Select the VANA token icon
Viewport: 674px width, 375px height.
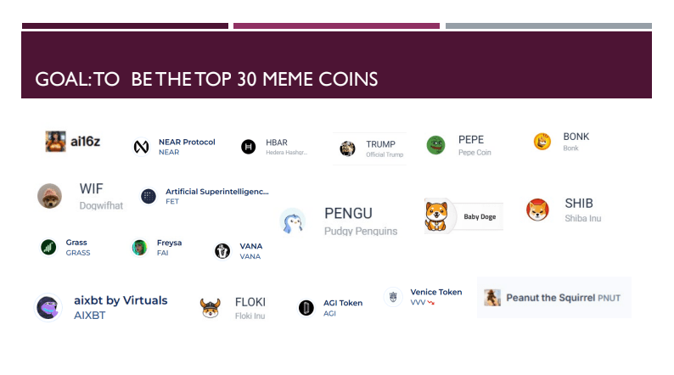222,250
